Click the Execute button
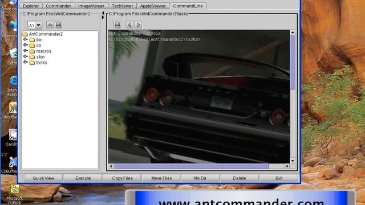This screenshot has height=205, width=365. (83, 178)
